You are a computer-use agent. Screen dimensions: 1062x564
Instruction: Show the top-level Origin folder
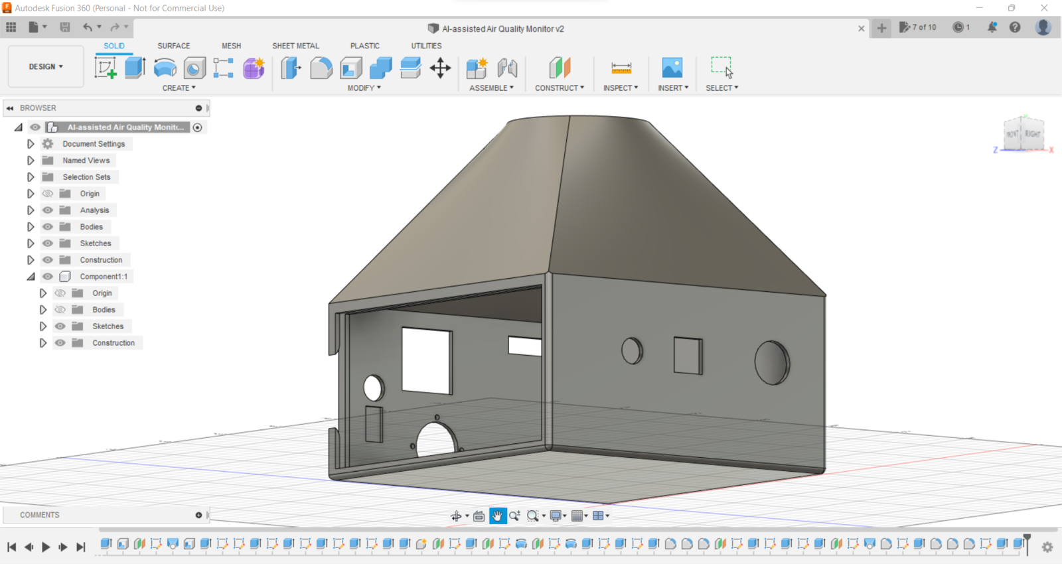point(48,194)
